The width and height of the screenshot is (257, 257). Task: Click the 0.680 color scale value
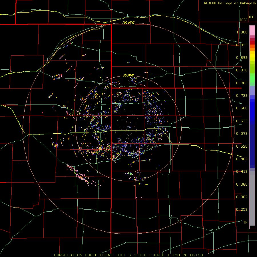[x=242, y=108]
